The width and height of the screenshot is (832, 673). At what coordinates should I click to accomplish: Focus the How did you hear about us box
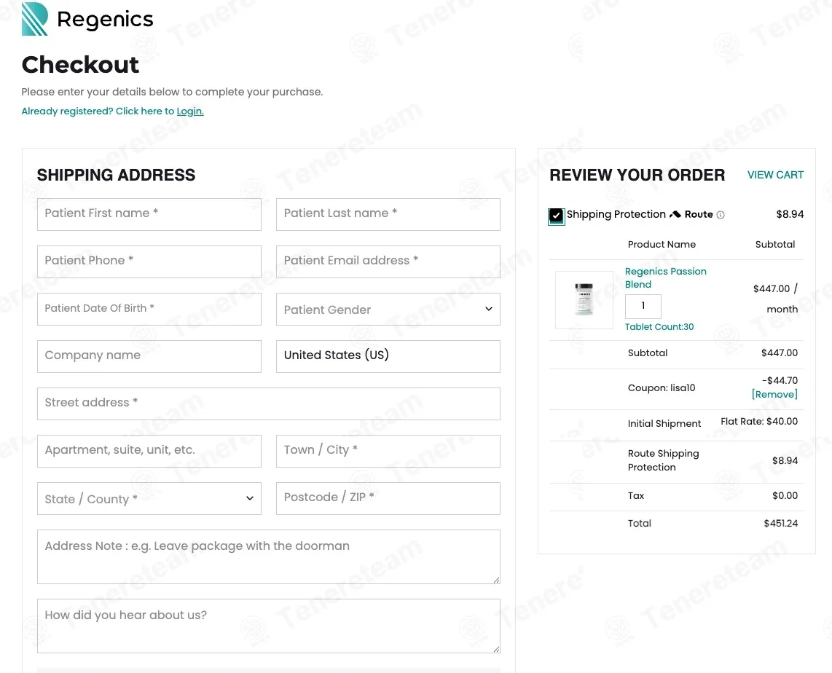(x=269, y=626)
